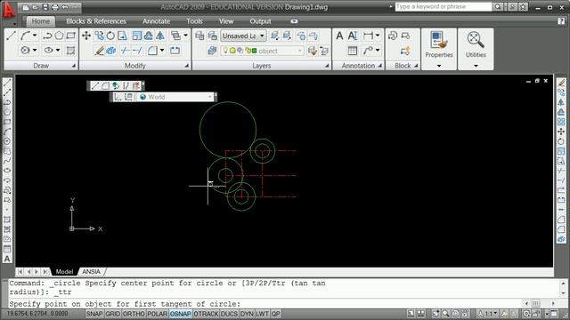Disable OSNAP in status bar
The height and width of the screenshot is (320, 570).
click(180, 314)
